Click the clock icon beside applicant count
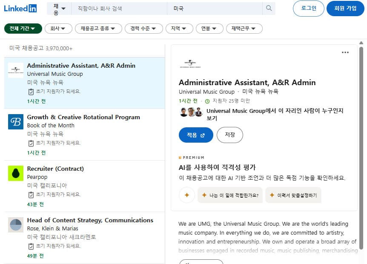 click(x=207, y=101)
